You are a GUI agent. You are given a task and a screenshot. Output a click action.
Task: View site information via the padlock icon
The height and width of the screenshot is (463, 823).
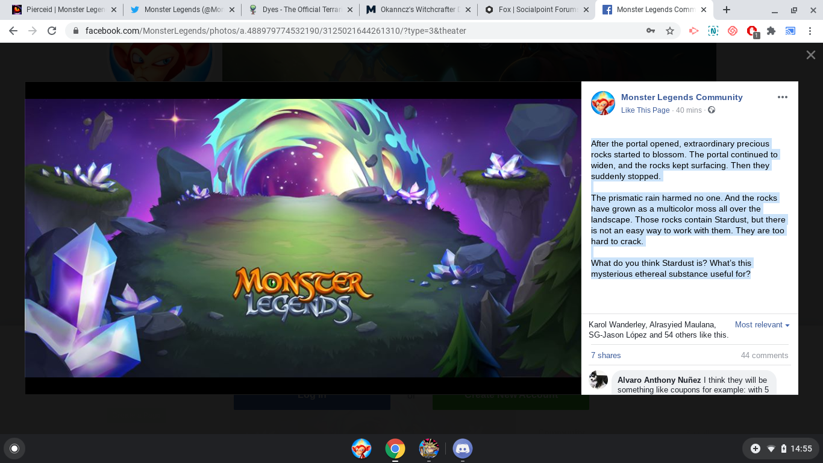pyautogui.click(x=76, y=31)
